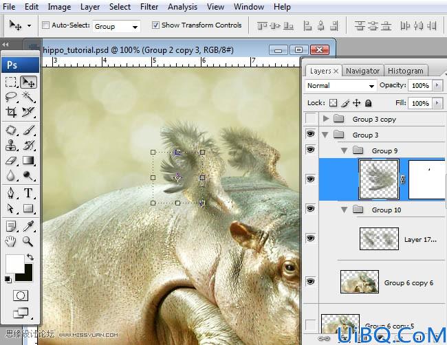Open the Fill slider arrow

437,103
